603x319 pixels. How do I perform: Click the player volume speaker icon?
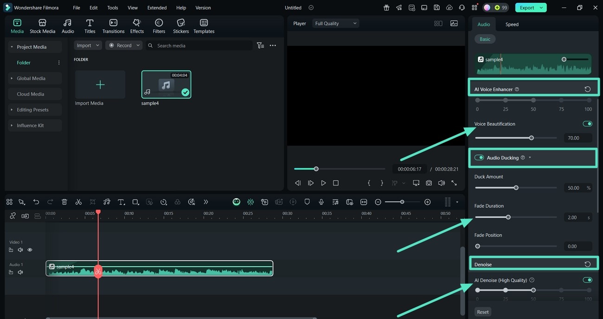pos(441,183)
